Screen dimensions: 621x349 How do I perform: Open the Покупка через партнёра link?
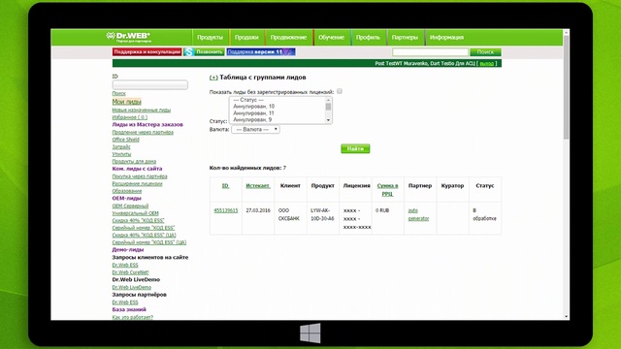(x=140, y=176)
